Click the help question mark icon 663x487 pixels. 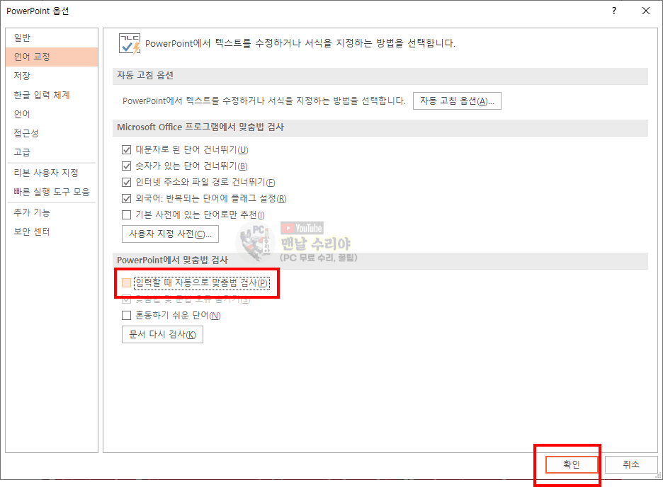click(614, 11)
